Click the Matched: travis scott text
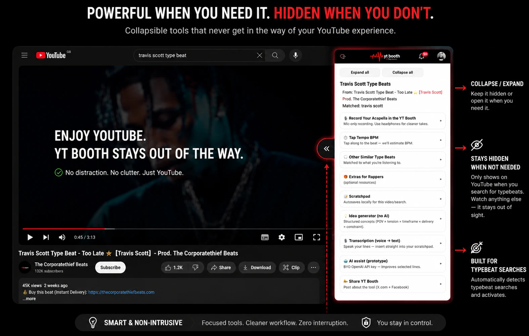The height and width of the screenshot is (336, 529). [x=362, y=106]
